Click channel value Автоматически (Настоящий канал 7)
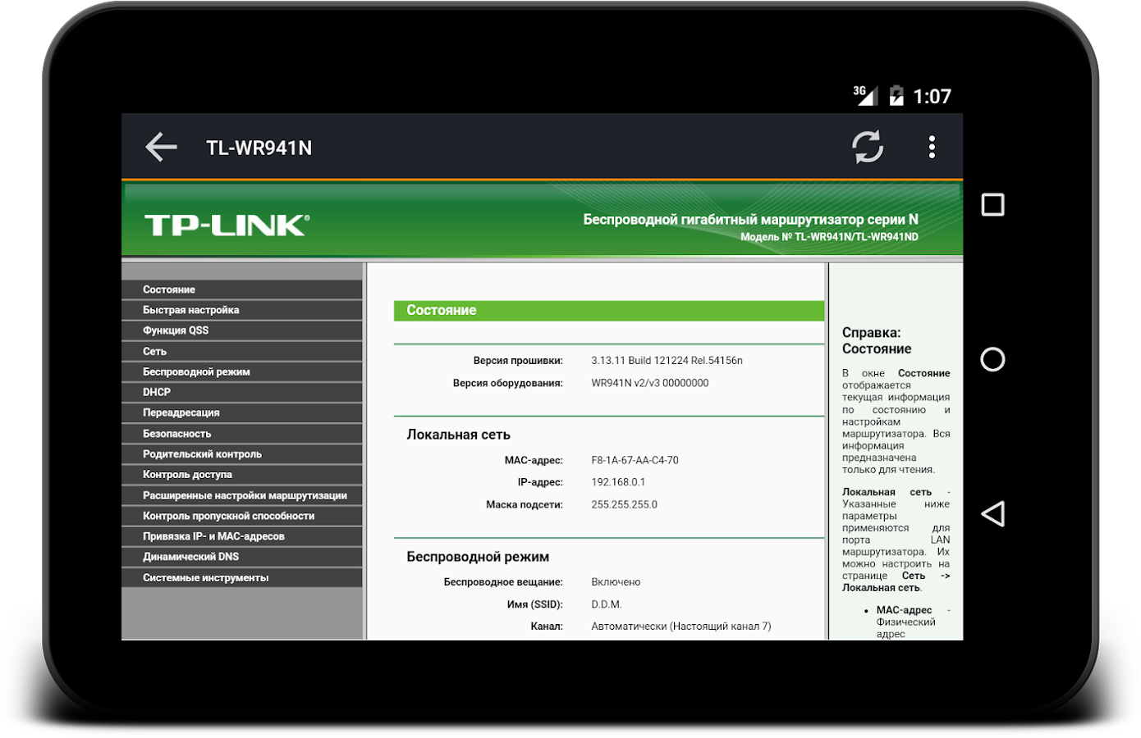Image resolution: width=1141 pixels, height=738 pixels. [x=681, y=626]
